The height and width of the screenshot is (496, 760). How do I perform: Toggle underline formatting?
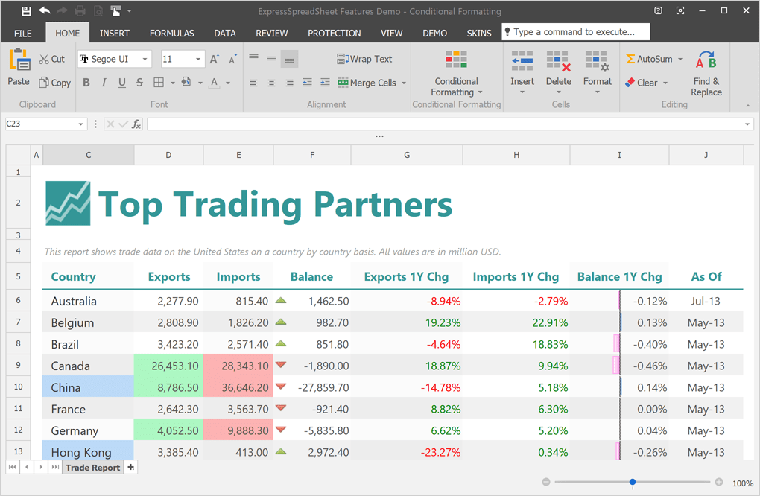coord(121,83)
